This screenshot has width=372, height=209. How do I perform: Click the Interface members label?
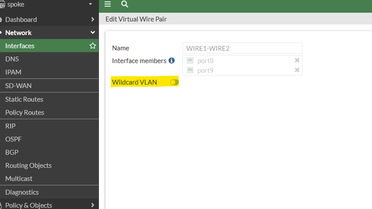[x=139, y=61]
